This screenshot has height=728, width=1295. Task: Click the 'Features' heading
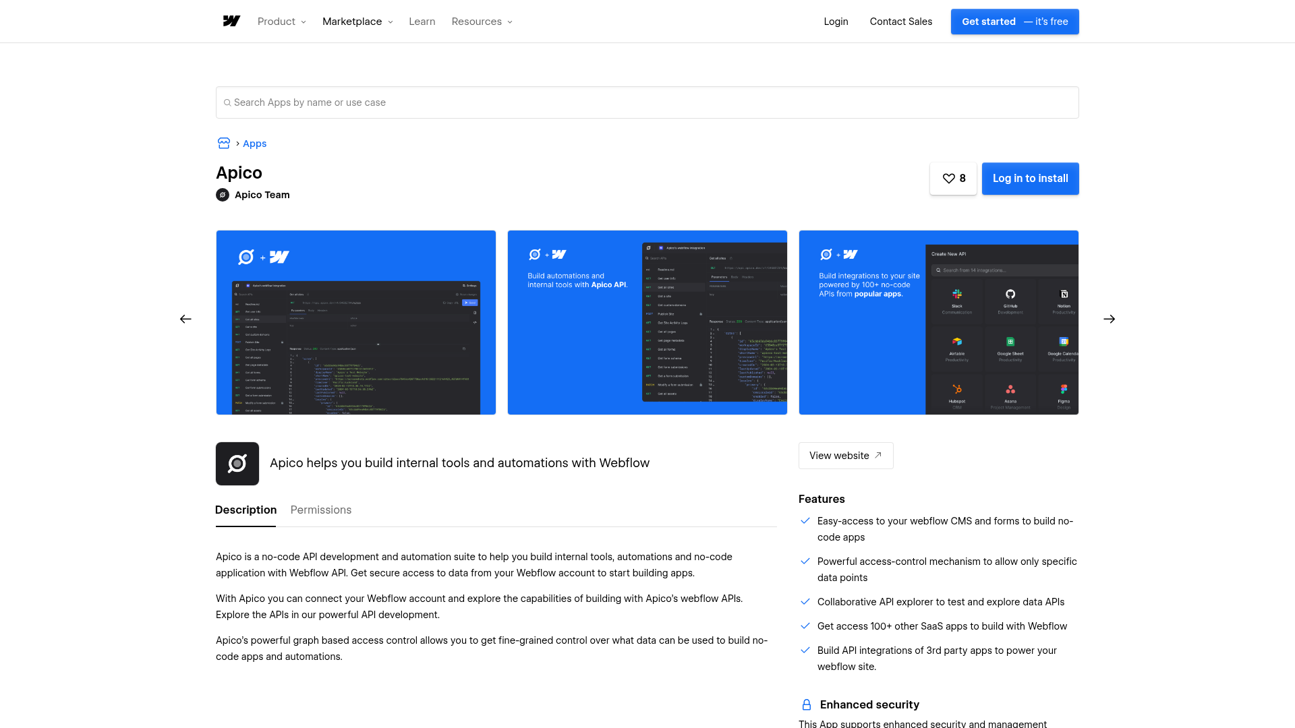pos(822,499)
